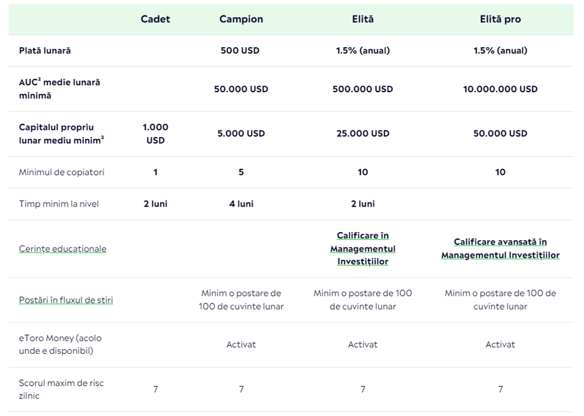This screenshot has width=584, height=416.
Task: Click the Minimul de copiatori row label
Action: tap(62, 172)
